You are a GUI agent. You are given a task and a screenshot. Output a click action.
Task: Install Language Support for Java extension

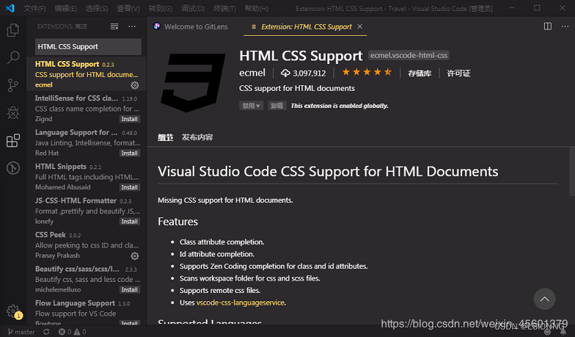[129, 153]
